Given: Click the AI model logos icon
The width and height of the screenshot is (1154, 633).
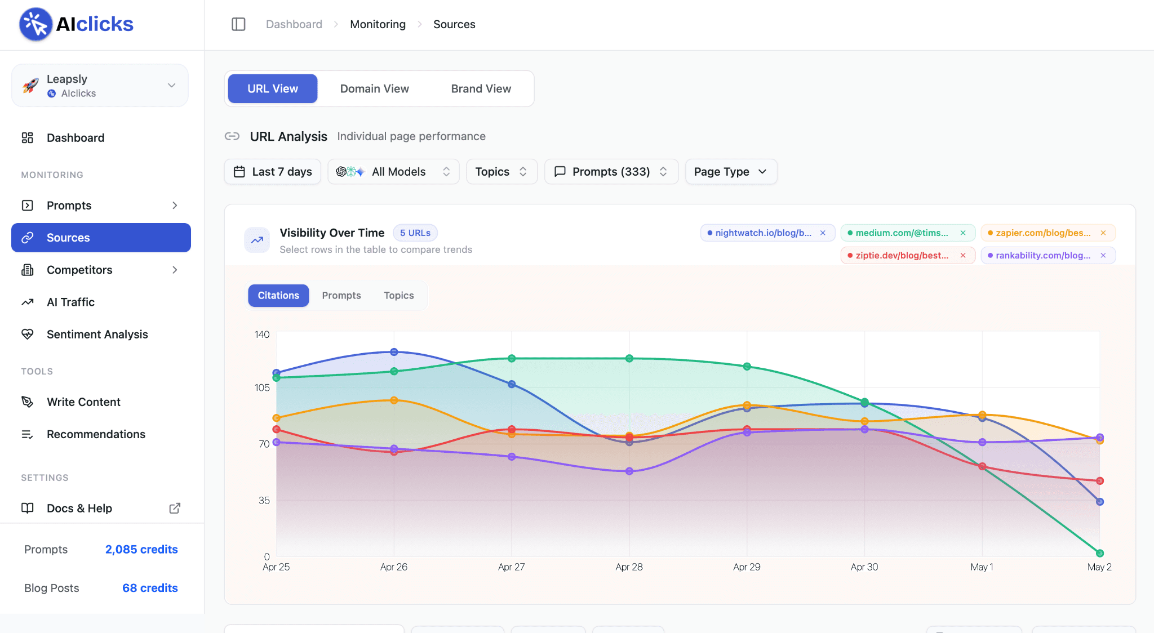Looking at the screenshot, I should click(350, 172).
